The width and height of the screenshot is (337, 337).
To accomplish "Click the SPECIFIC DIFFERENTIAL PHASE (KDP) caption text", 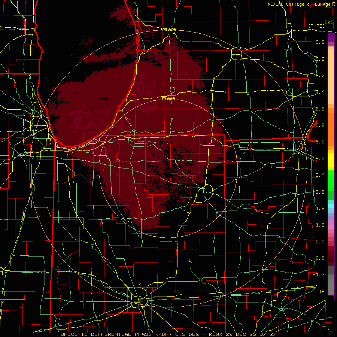I will 117,334.
